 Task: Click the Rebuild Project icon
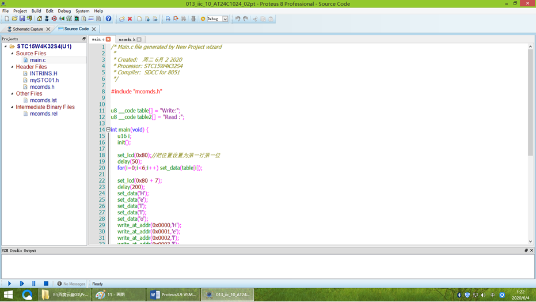point(176,19)
